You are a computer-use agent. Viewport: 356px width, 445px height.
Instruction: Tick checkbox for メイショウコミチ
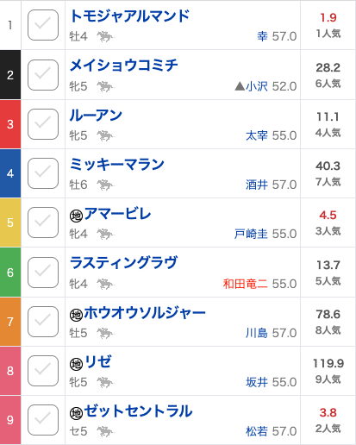pyautogui.click(x=43, y=75)
